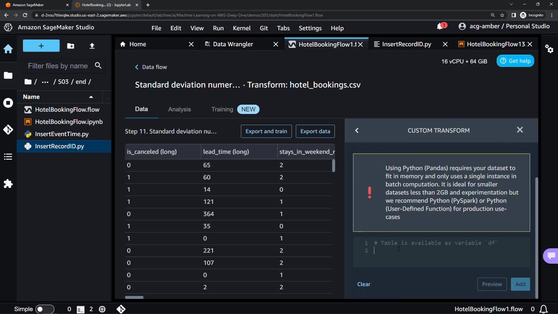558x314 pixels.
Task: Click the Export and train button
Action: coord(266,131)
